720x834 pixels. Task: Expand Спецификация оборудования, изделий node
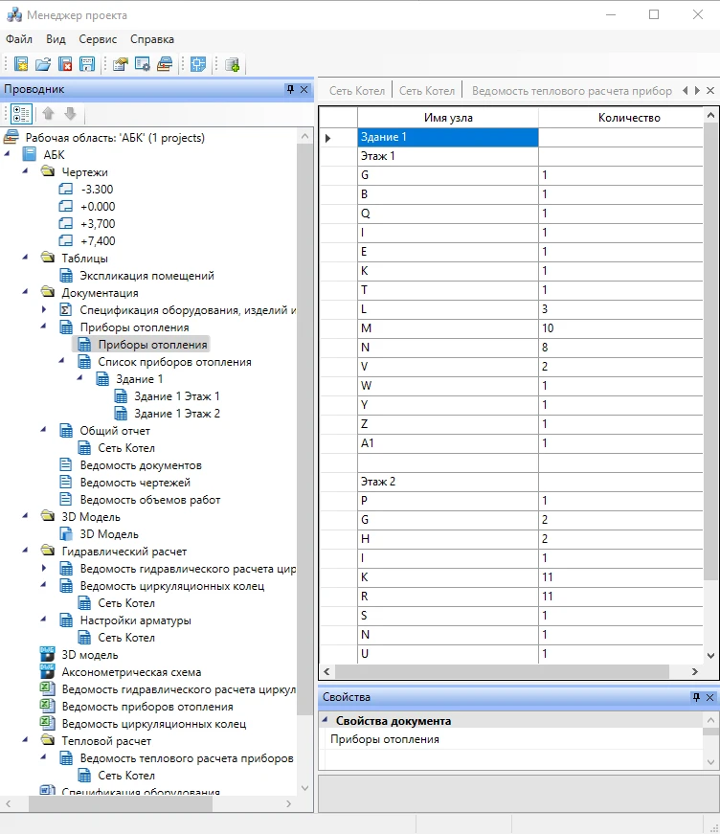pos(44,310)
